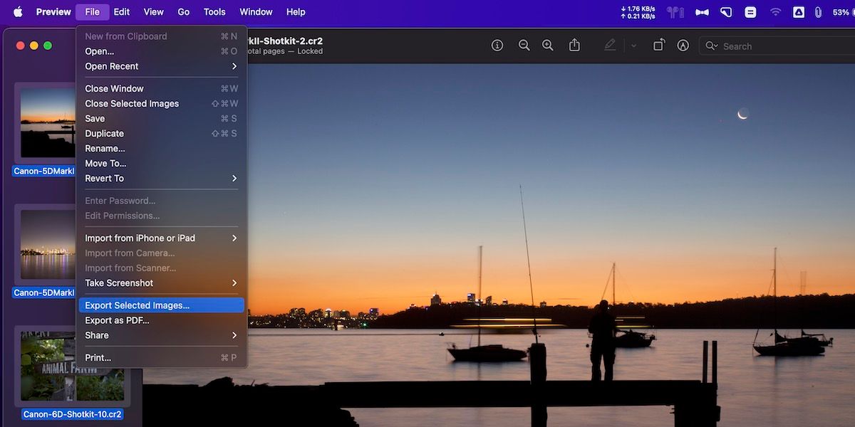Rotate the image with the rotate icon
The height and width of the screenshot is (427, 855).
point(659,46)
